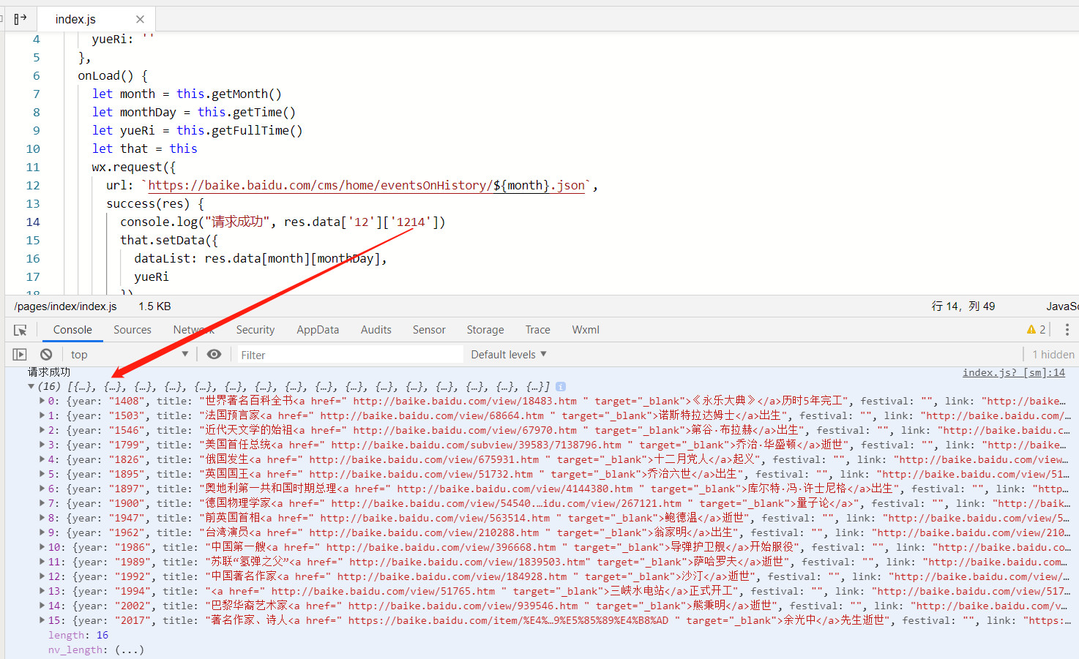Switch to the Sources tab
The image size is (1079, 659).
[132, 330]
